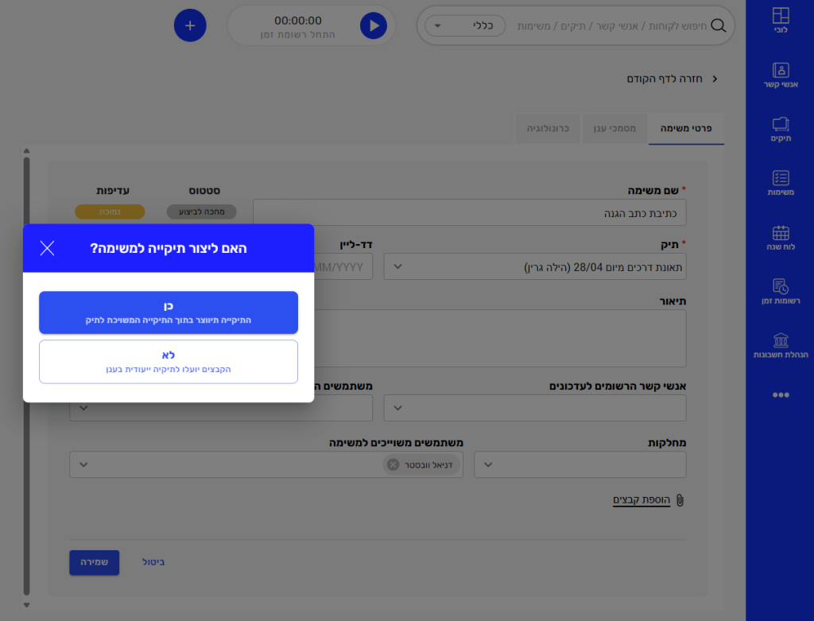Open Contacts (אנשי קשר) in sidebar
The height and width of the screenshot is (621, 814).
(781, 75)
